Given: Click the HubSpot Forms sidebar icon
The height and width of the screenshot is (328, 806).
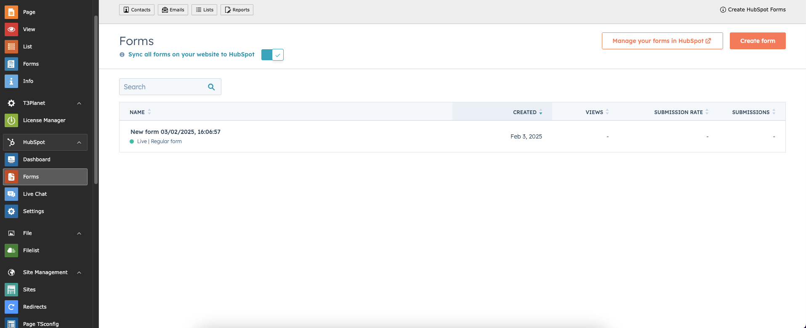Looking at the screenshot, I should click(x=11, y=177).
